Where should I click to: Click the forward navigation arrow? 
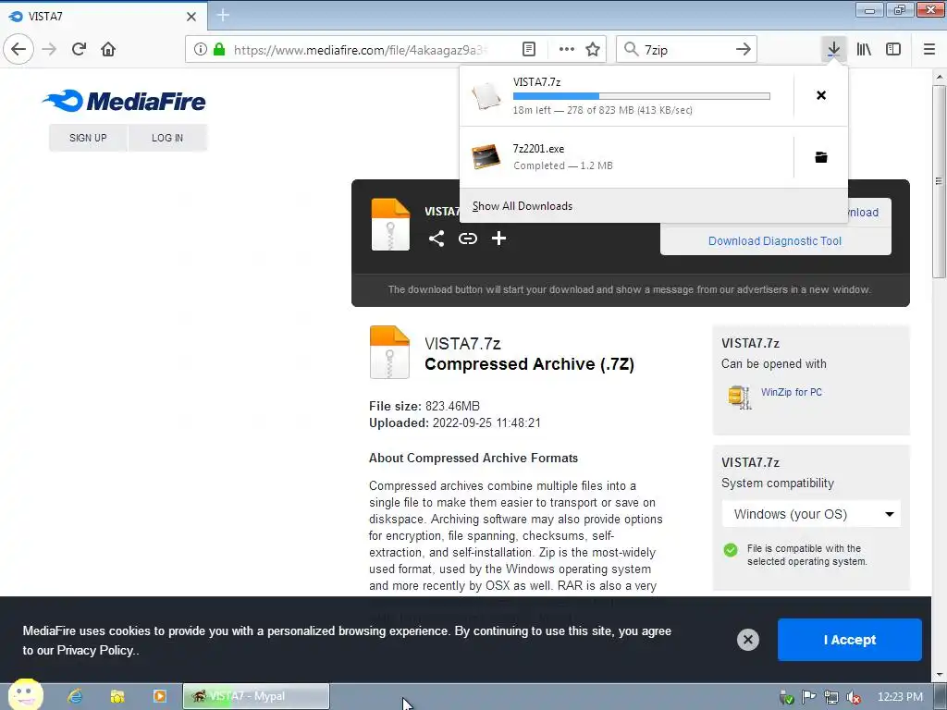[x=50, y=49]
